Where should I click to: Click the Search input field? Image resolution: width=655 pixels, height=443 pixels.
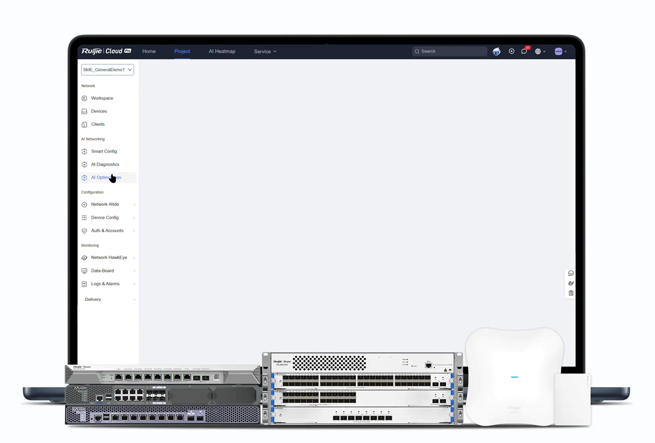pyautogui.click(x=449, y=52)
